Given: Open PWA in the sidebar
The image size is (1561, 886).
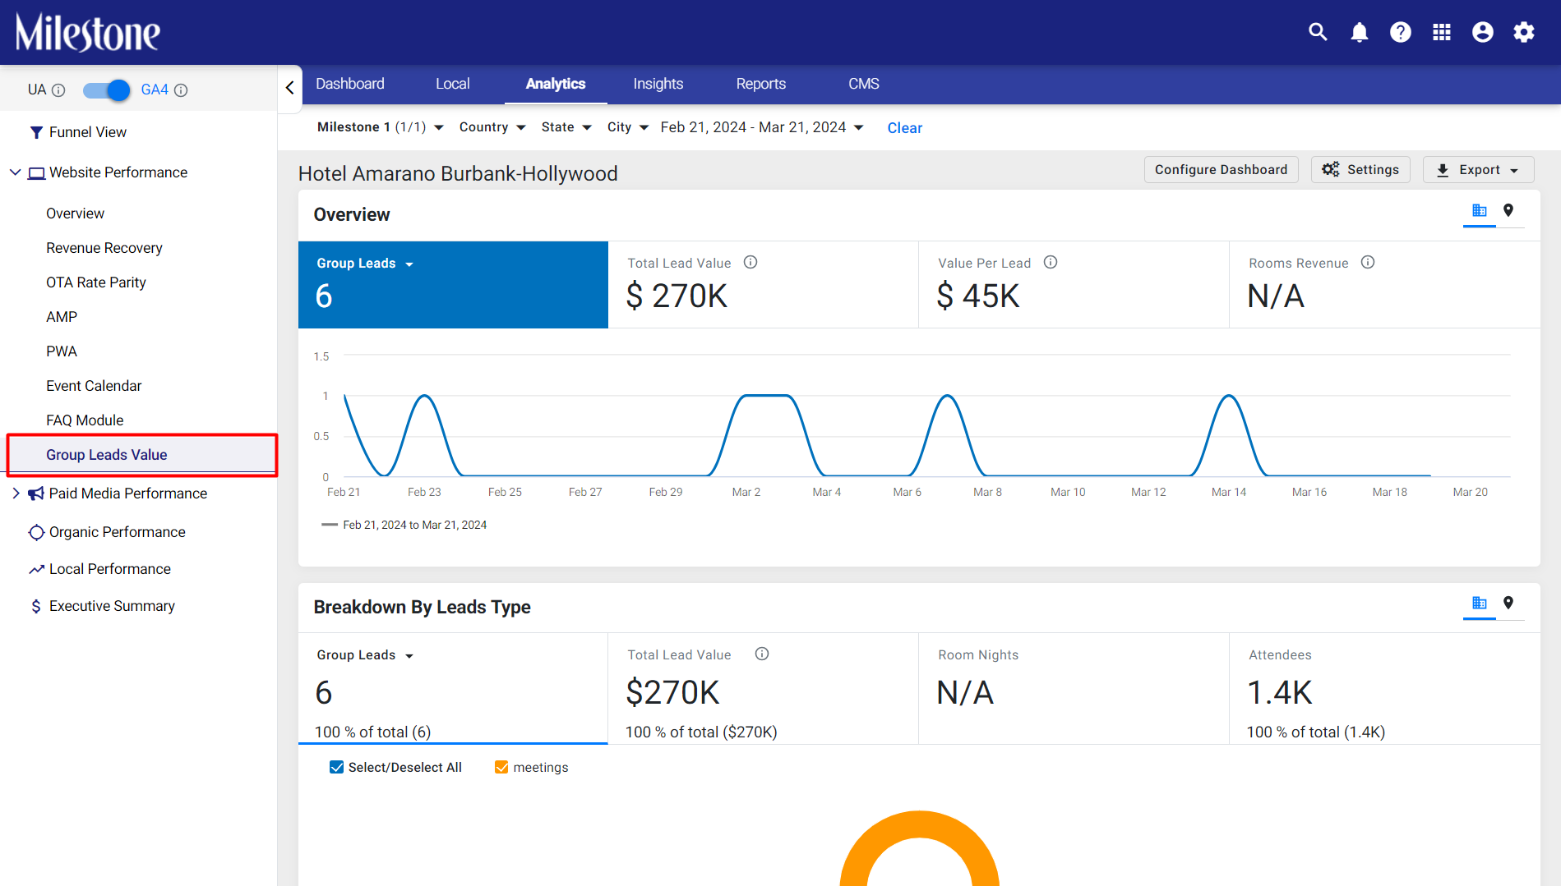Looking at the screenshot, I should point(62,351).
